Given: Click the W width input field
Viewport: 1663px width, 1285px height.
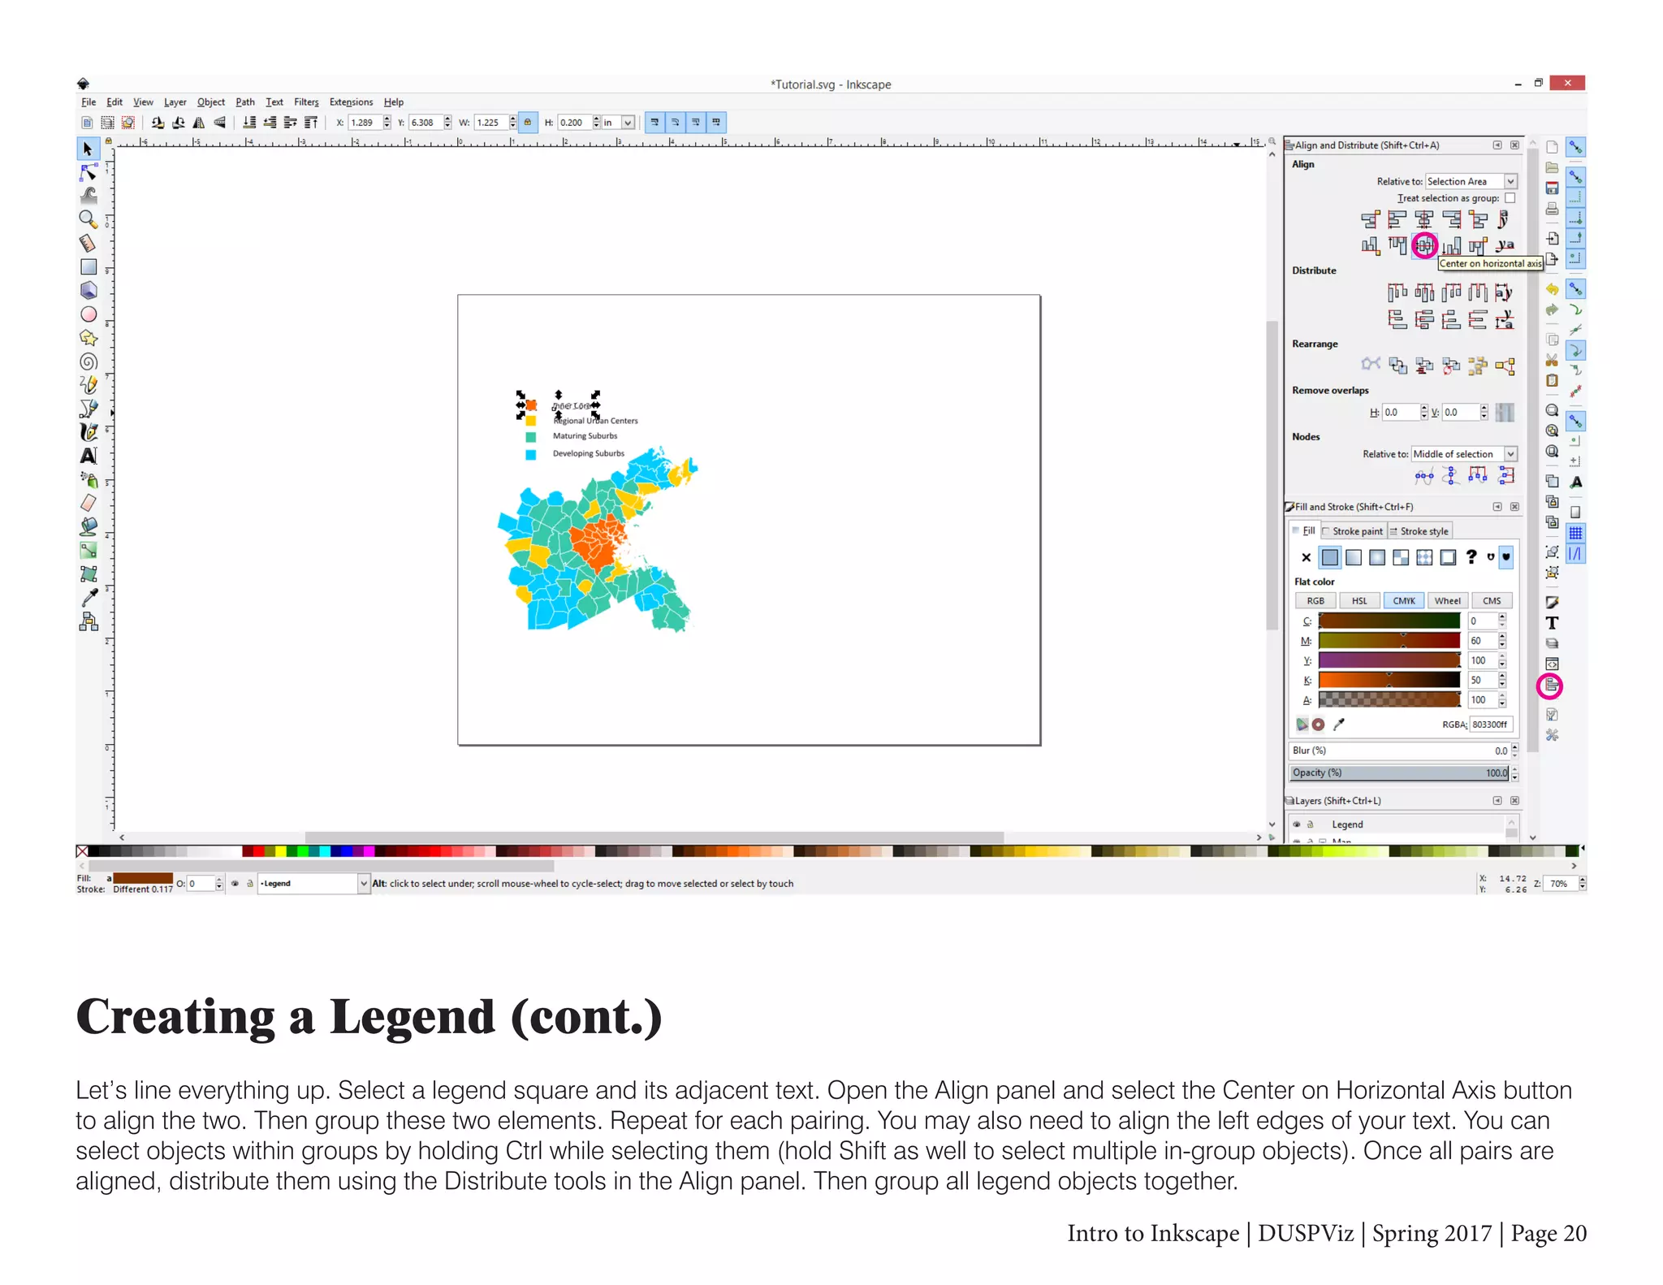Looking at the screenshot, I should 490,123.
